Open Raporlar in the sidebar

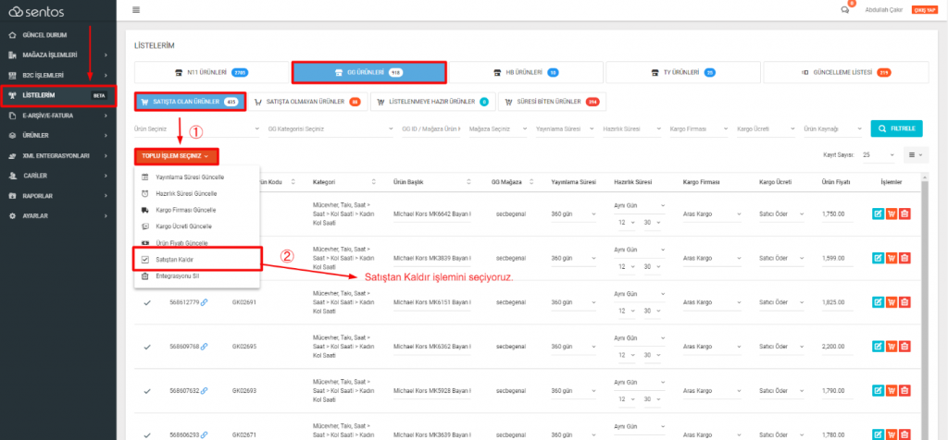(x=57, y=195)
